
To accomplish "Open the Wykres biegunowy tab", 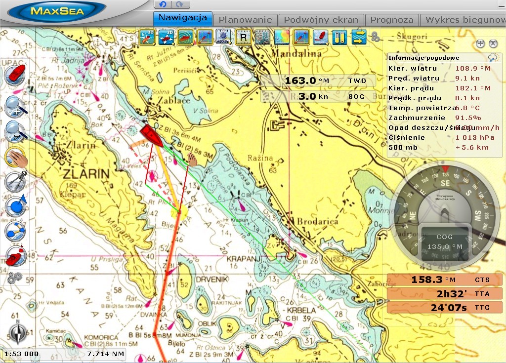I will tap(463, 20).
